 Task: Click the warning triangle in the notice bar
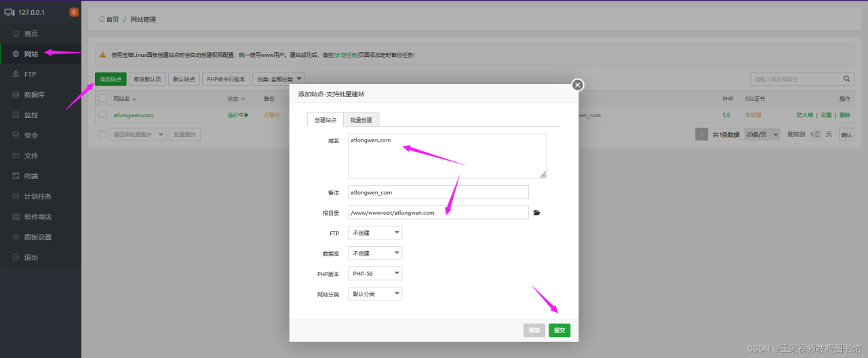(102, 54)
